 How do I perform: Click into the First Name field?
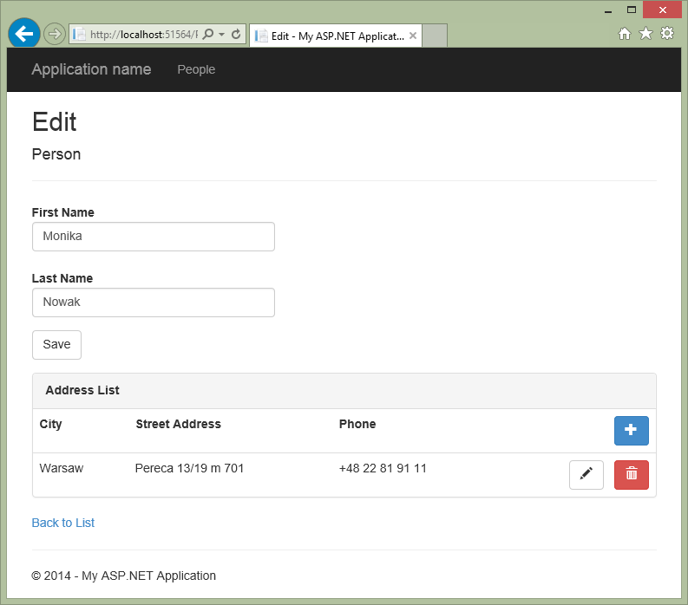pyautogui.click(x=154, y=237)
